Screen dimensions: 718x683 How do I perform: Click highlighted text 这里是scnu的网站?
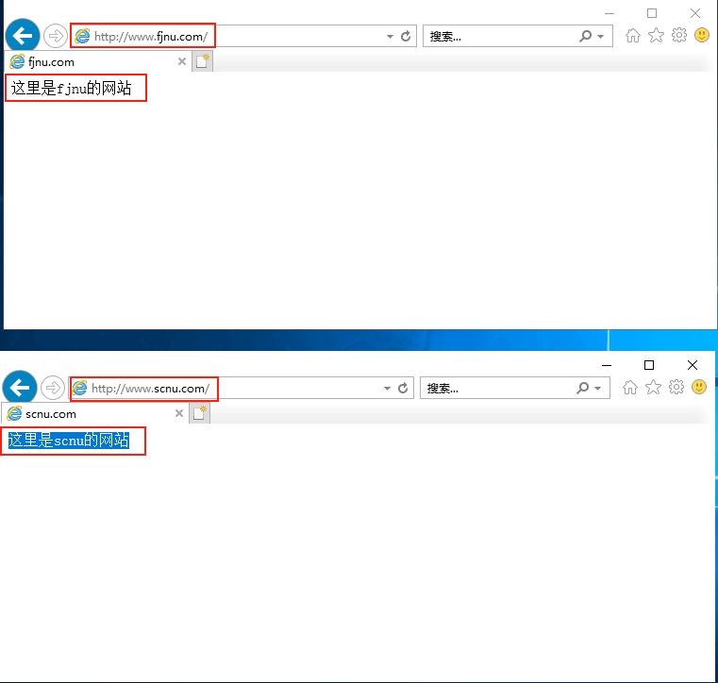(x=69, y=440)
